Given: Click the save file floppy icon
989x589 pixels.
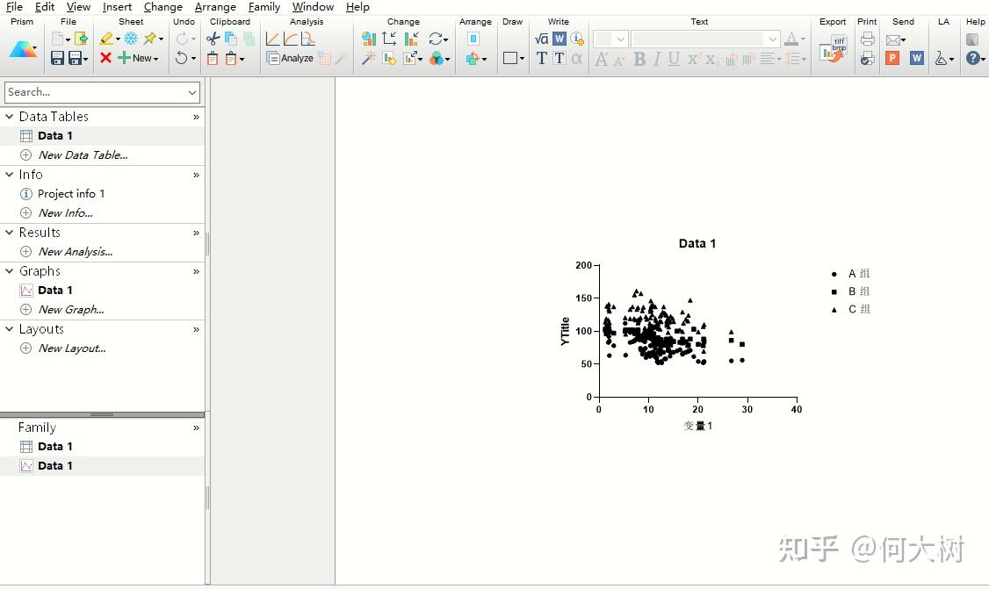Looking at the screenshot, I should (57, 58).
